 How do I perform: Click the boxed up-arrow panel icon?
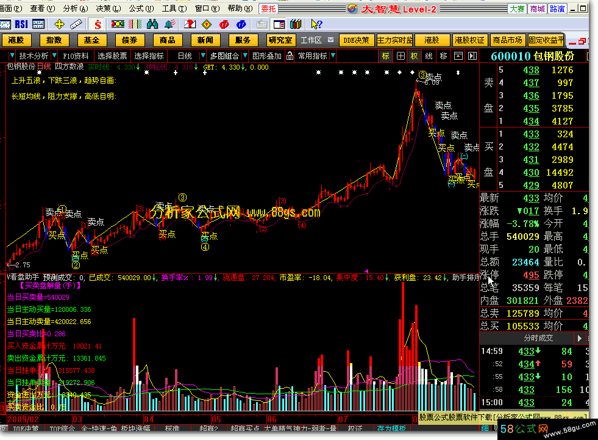pos(458,56)
